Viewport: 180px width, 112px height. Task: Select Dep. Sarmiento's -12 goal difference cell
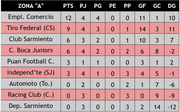coord(172,107)
